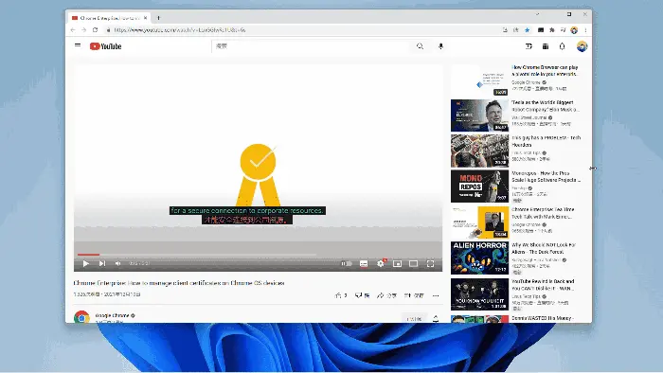Open the YouTube hamburger guide menu
The image size is (663, 373).
click(78, 45)
